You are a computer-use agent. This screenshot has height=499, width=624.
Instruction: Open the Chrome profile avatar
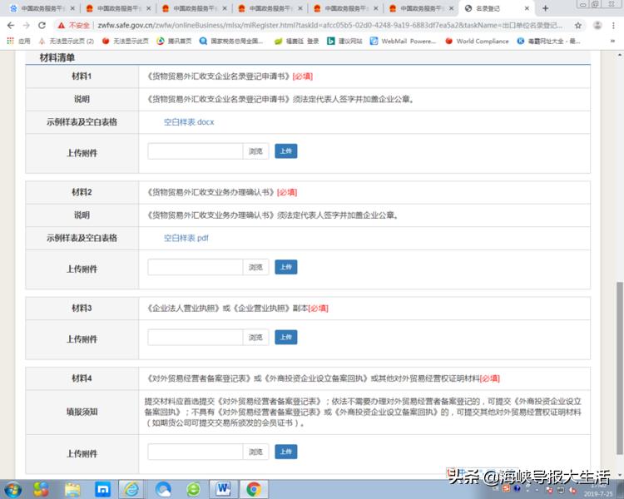597,26
